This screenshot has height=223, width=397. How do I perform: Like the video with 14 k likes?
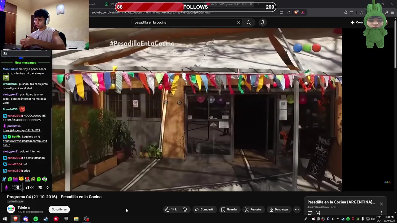pos(171,209)
